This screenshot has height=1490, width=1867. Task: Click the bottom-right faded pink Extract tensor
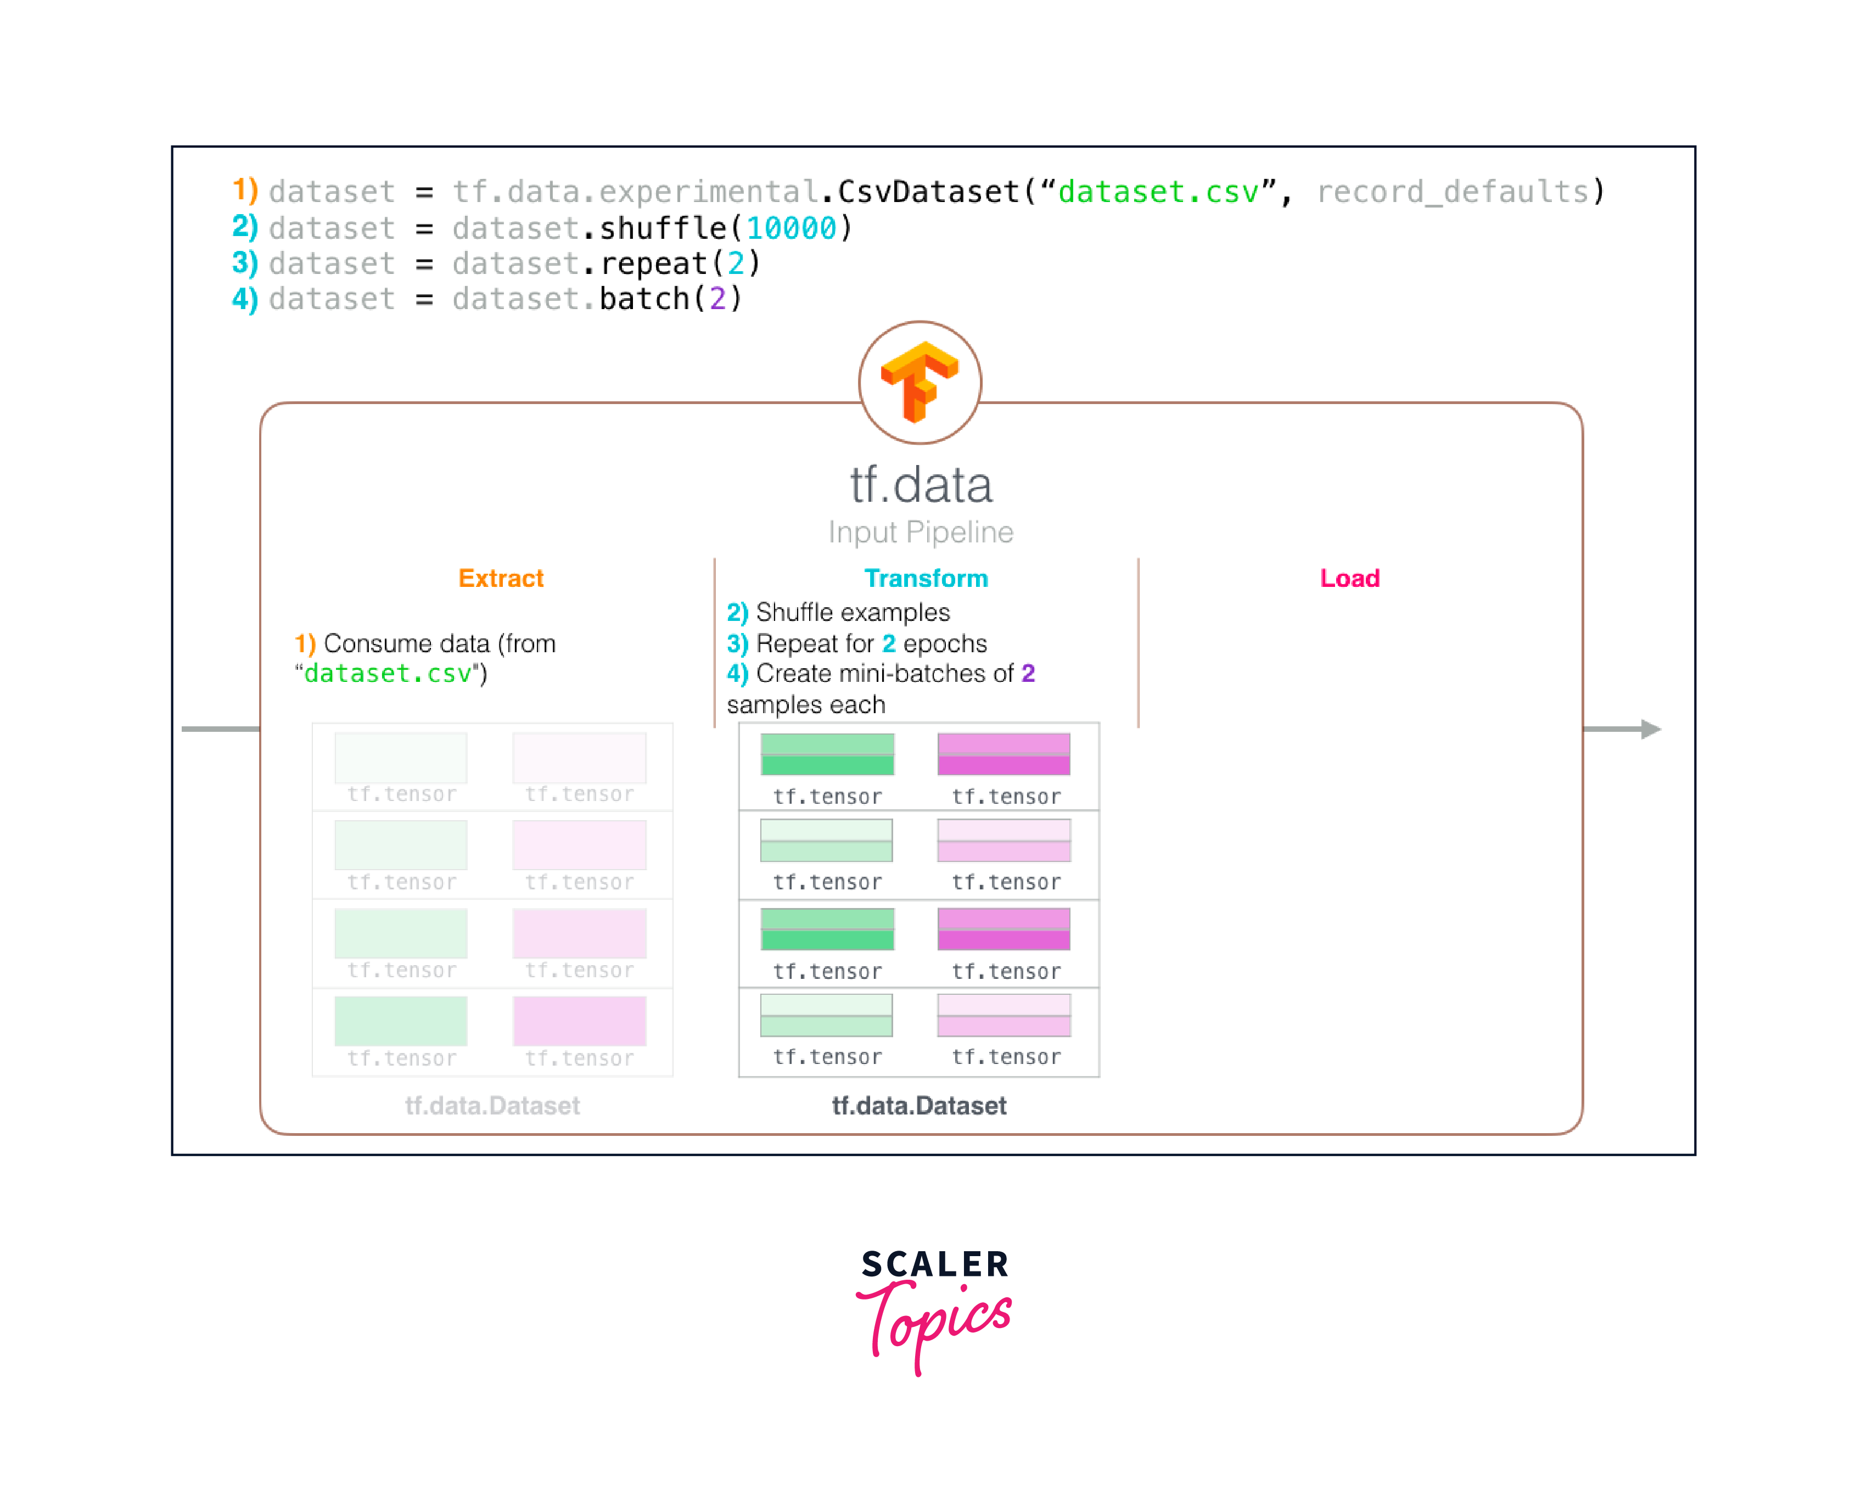pyautogui.click(x=579, y=1021)
